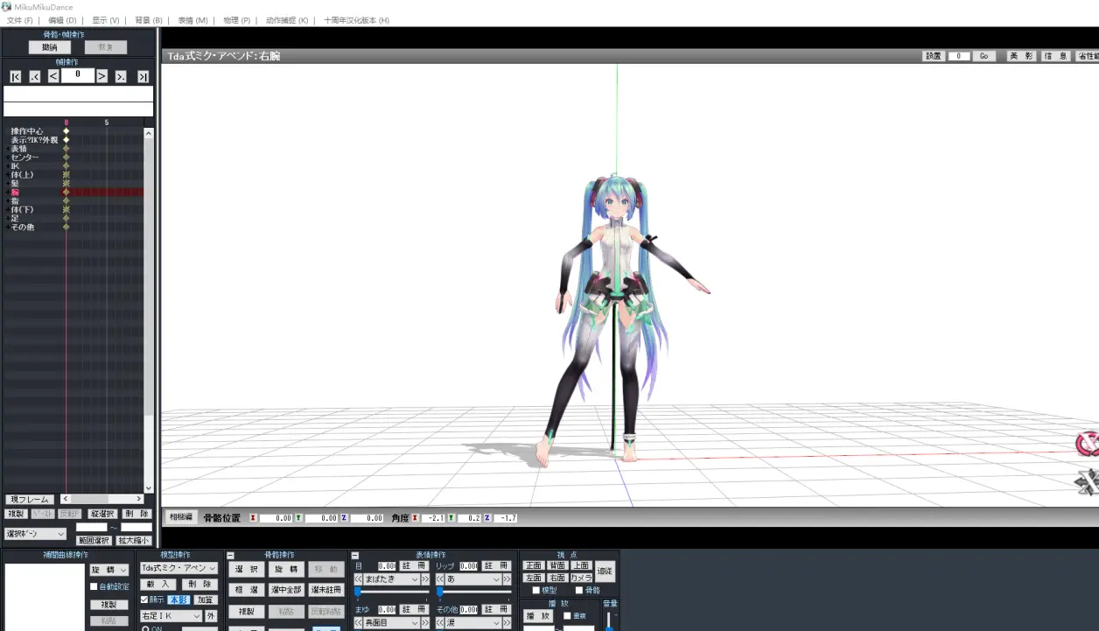Screen dimensions: 1099x631
Task: Step forward one frame with > button
Action: point(101,76)
